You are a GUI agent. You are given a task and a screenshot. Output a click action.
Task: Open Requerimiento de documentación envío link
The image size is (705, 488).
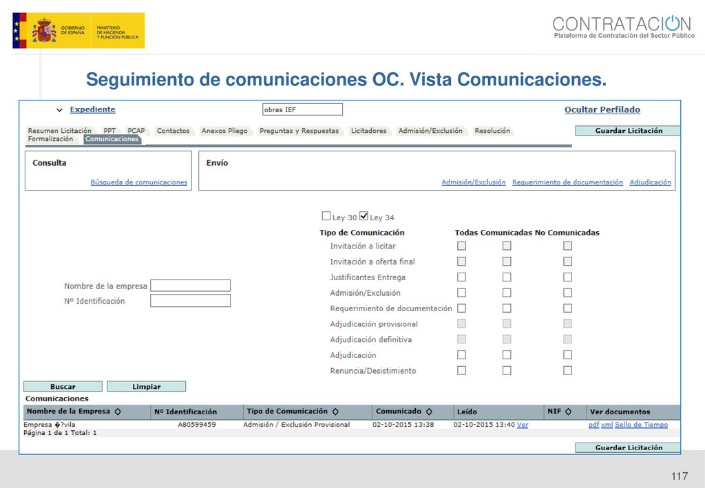(x=567, y=182)
